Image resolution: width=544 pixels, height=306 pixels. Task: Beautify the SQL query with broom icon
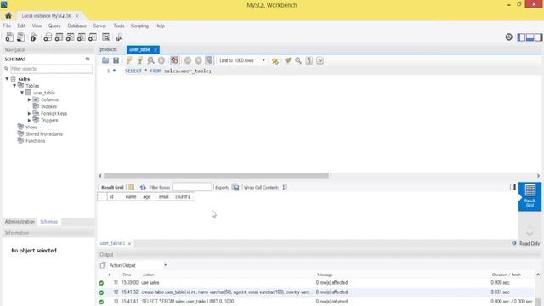coord(287,60)
